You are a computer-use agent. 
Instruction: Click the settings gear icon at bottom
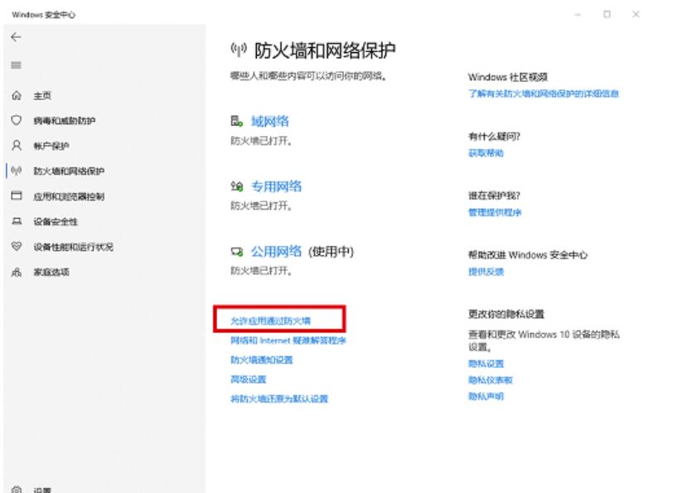pyautogui.click(x=17, y=490)
